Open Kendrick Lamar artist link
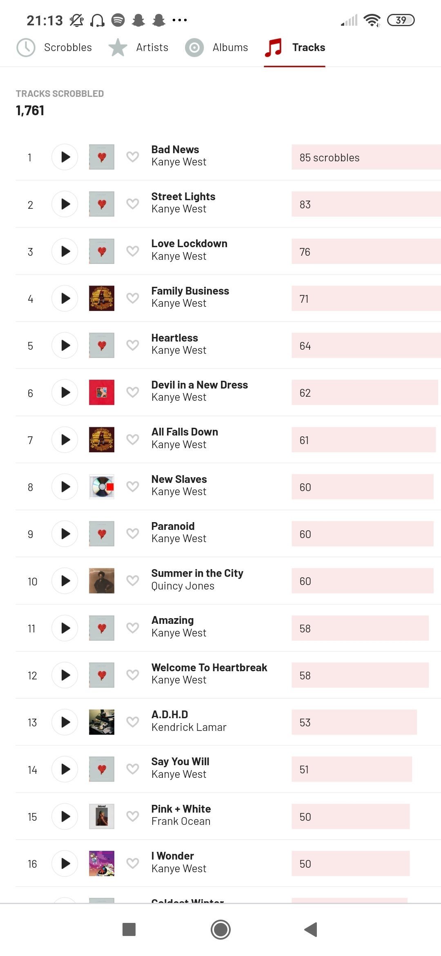The image size is (441, 956). coord(189,727)
